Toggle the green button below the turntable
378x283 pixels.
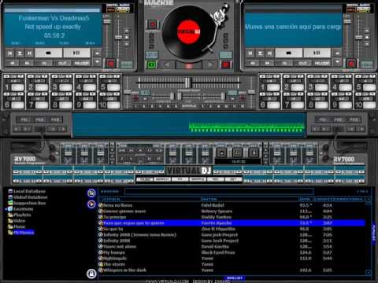[x=152, y=64]
